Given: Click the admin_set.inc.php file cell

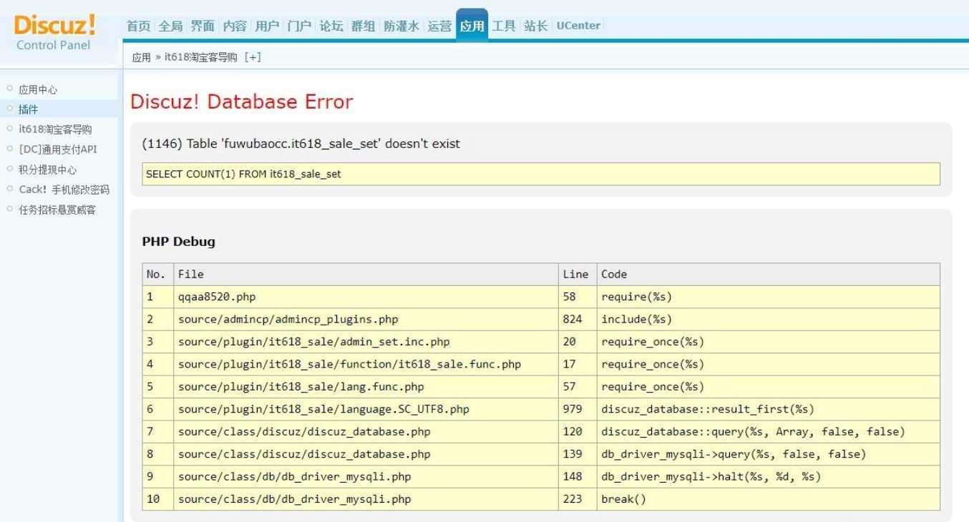Looking at the screenshot, I should click(366, 342).
